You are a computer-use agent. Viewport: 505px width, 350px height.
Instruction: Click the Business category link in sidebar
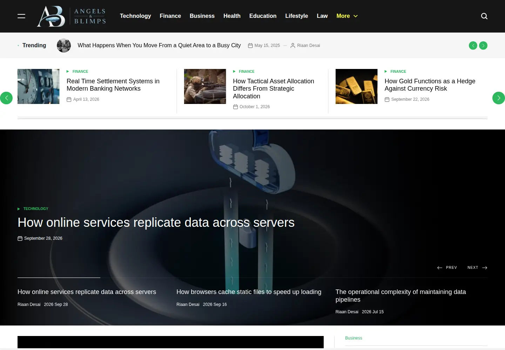[353, 338]
